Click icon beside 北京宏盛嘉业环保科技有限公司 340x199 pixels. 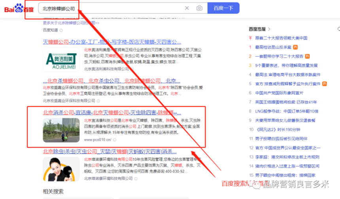[98, 101]
